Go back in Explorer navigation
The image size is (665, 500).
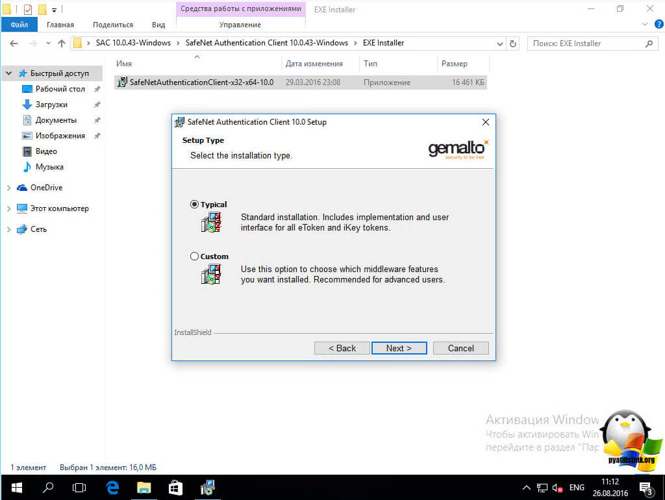pos(14,44)
